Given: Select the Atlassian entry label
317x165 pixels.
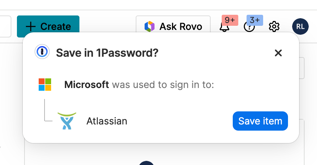Looking at the screenshot, I should [107, 121].
